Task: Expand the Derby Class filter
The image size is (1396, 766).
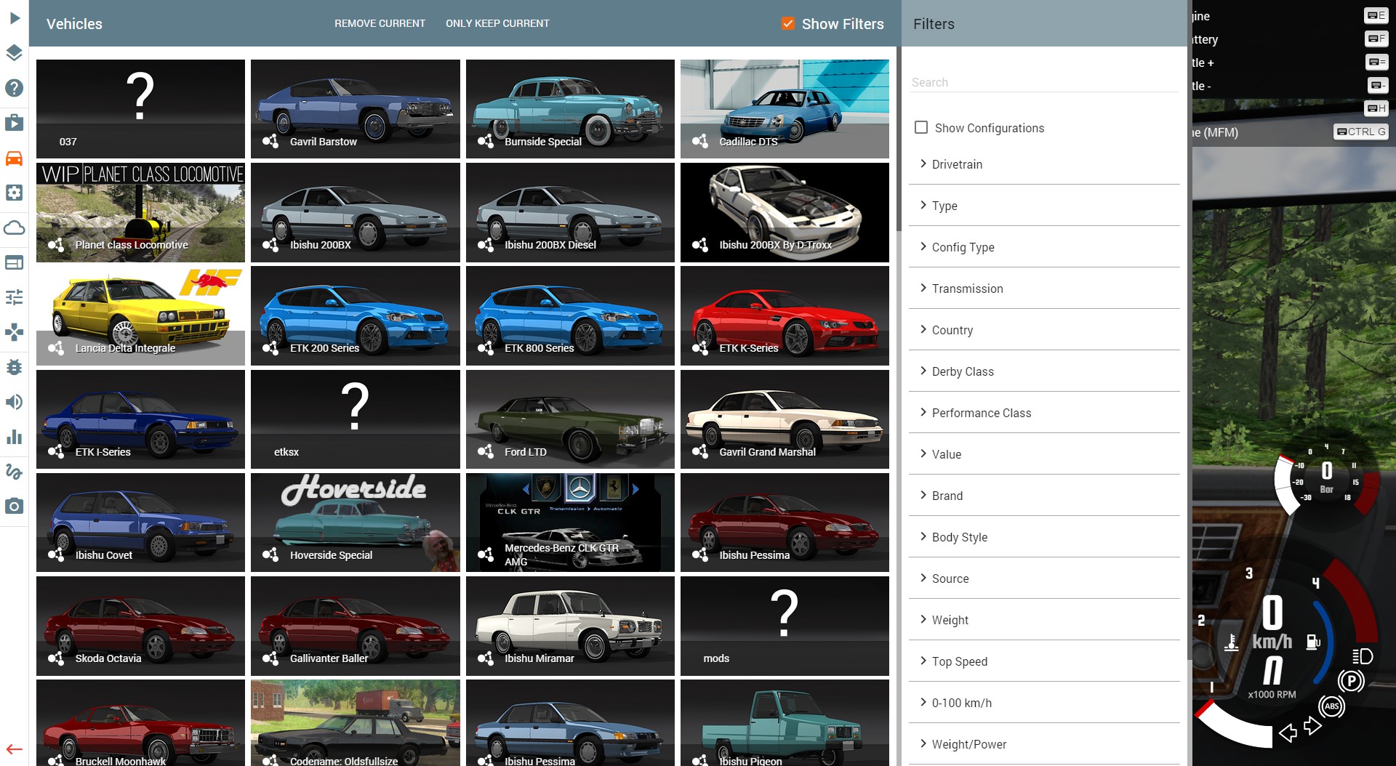Action: coord(1044,371)
